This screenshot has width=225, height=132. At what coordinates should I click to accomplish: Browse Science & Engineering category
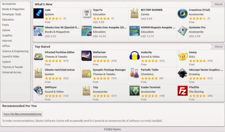15,51
